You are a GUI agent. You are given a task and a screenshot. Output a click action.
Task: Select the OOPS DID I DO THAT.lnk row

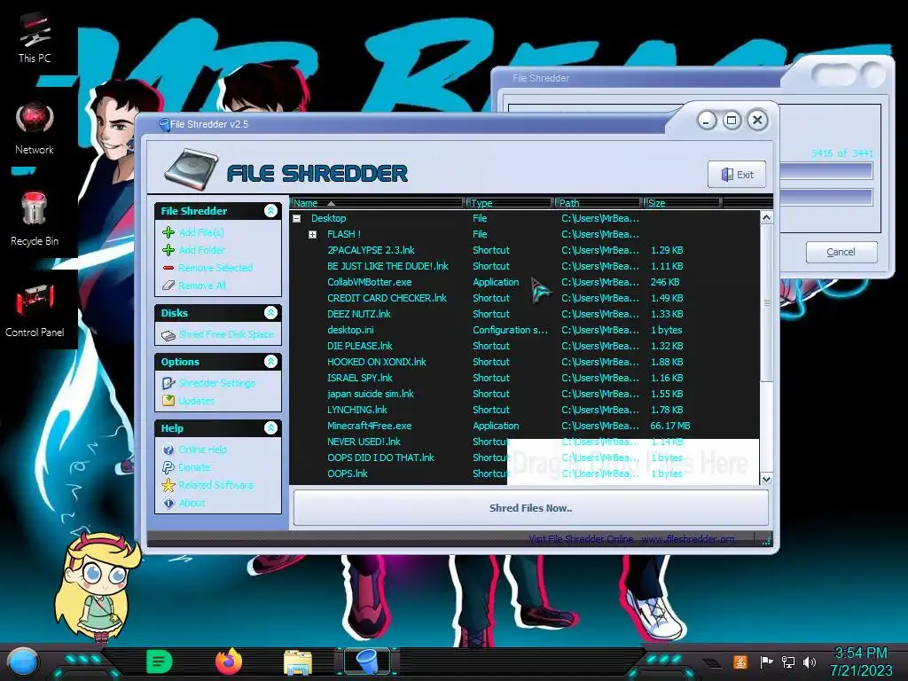524,458
